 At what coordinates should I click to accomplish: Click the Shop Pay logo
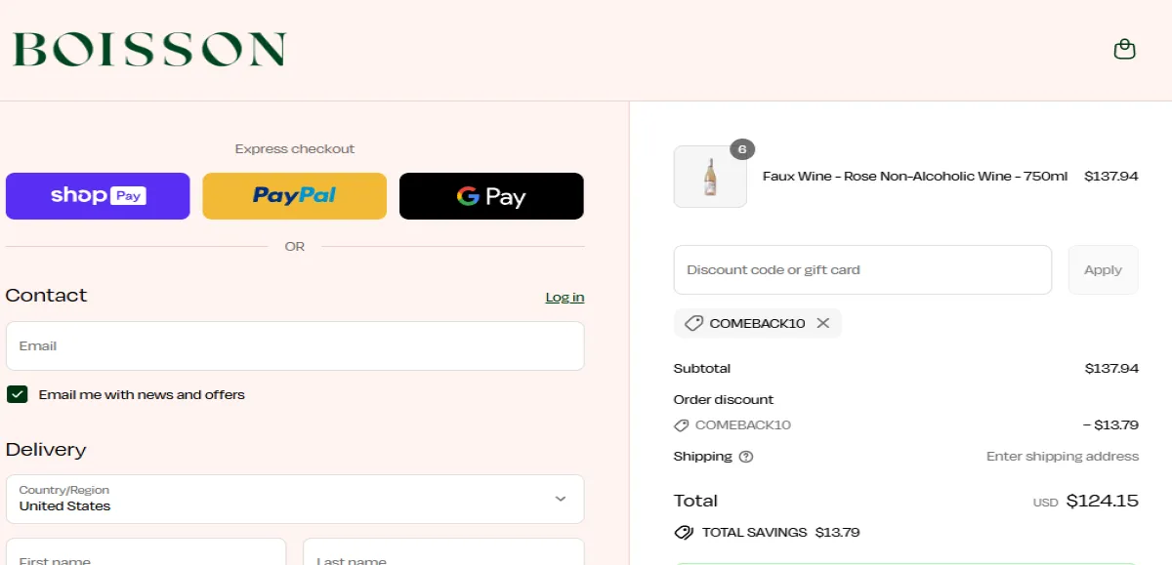click(97, 195)
